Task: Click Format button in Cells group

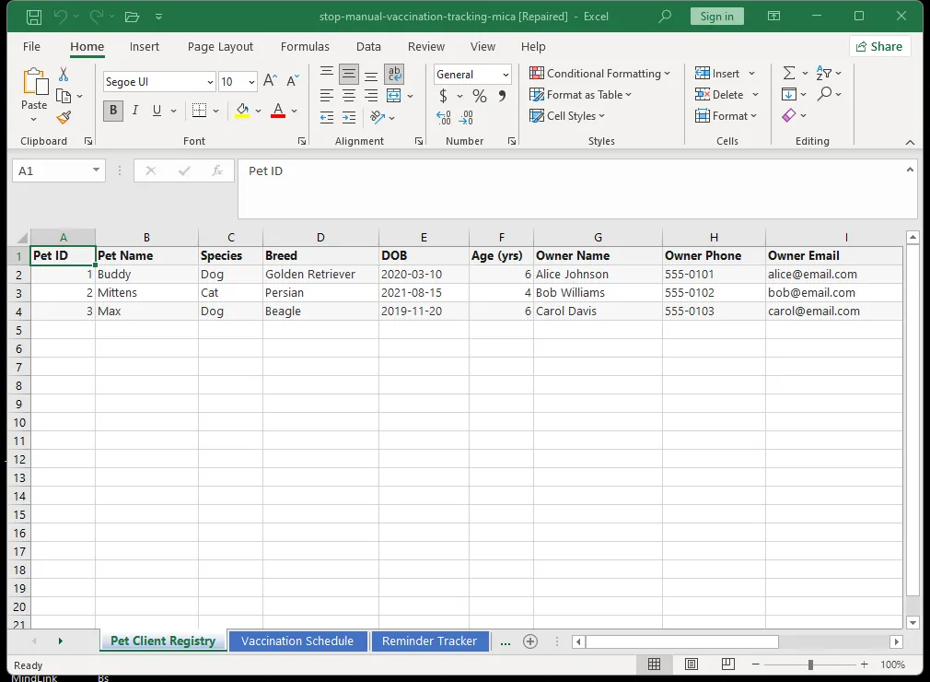Action: click(726, 116)
